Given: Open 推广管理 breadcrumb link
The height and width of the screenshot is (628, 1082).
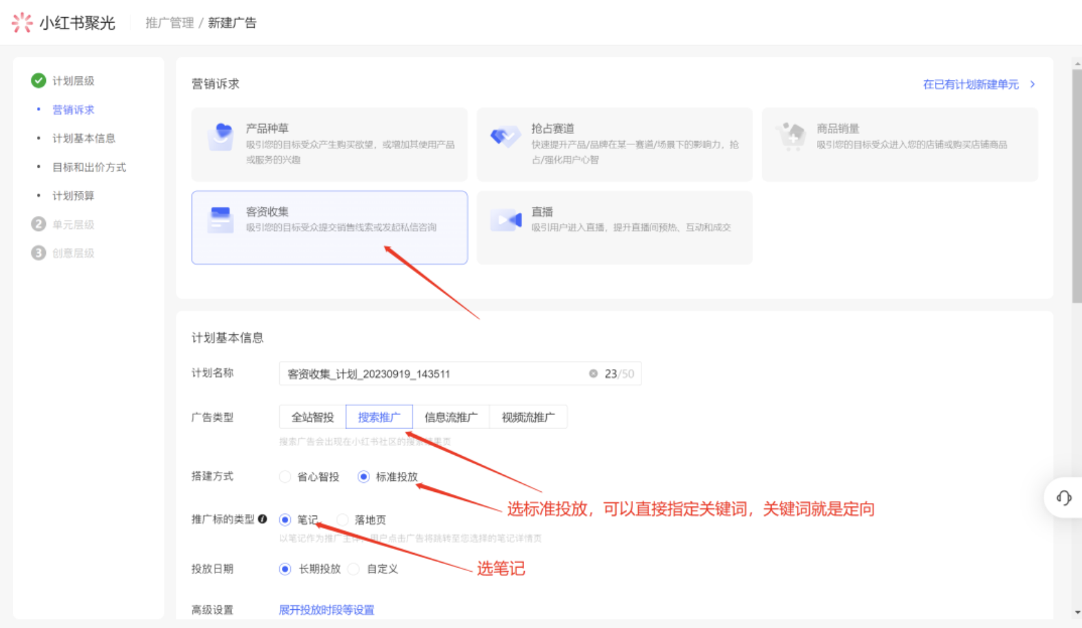Looking at the screenshot, I should [170, 23].
